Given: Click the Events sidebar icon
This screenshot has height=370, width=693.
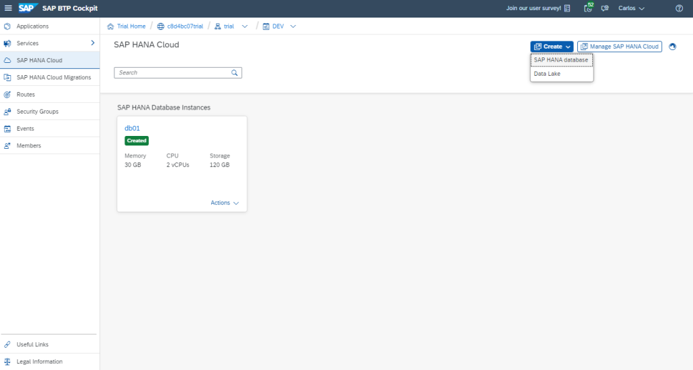Looking at the screenshot, I should pos(7,129).
